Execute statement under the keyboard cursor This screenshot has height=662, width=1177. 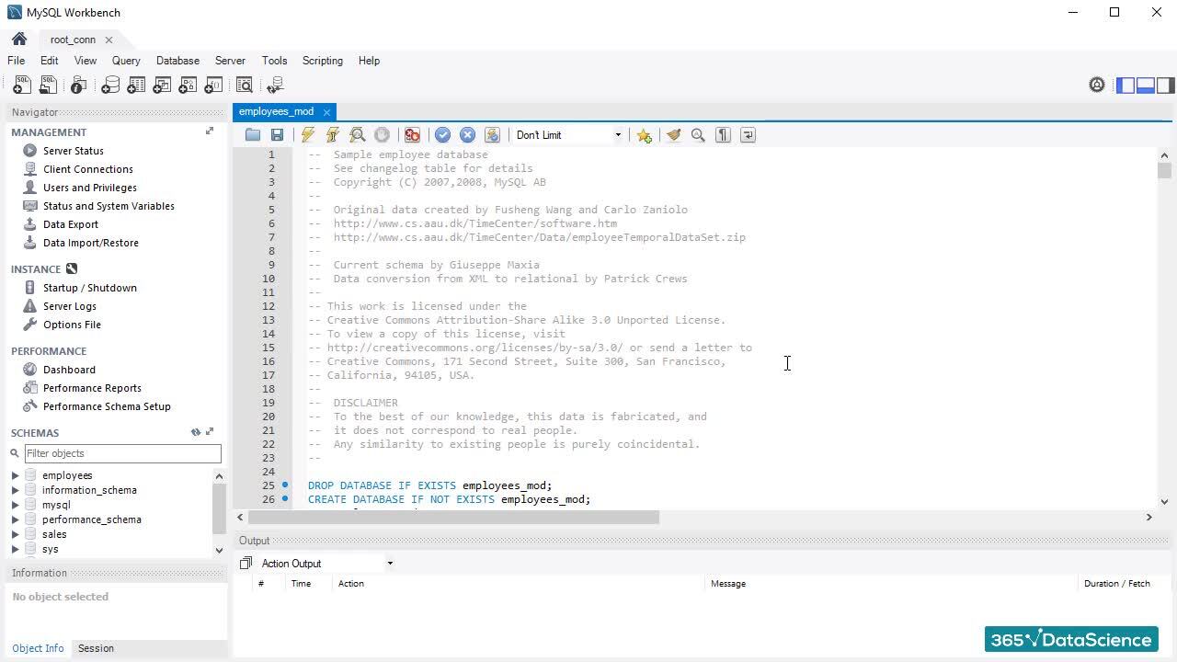click(x=333, y=135)
